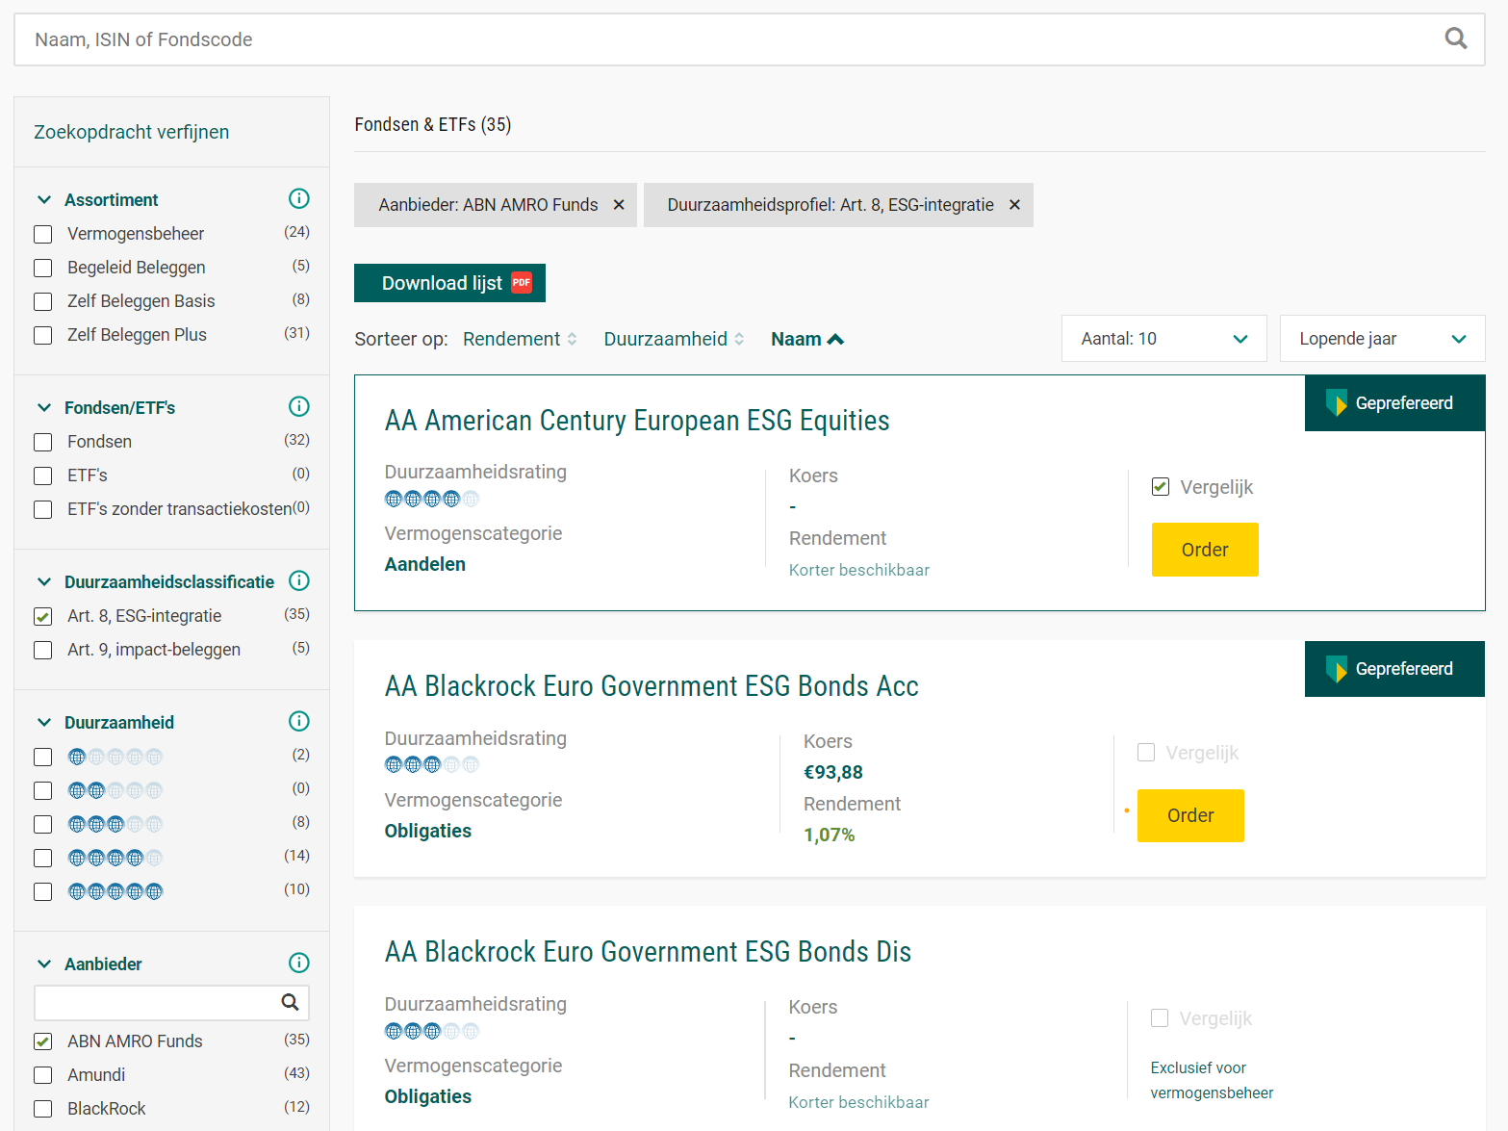Tick the four-globe Duurzaamheid checkbox
The height and width of the screenshot is (1131, 1508).
[42, 858]
